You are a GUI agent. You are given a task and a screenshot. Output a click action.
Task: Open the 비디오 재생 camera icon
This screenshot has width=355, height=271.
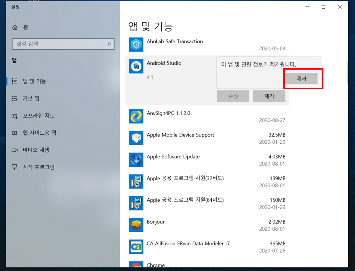click(15, 150)
